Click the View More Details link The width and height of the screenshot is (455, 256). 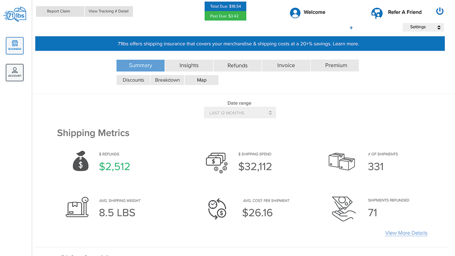[x=406, y=233]
